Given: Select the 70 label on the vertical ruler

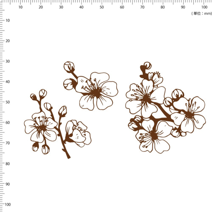Looking at the screenshot, I should coord(8,143).
